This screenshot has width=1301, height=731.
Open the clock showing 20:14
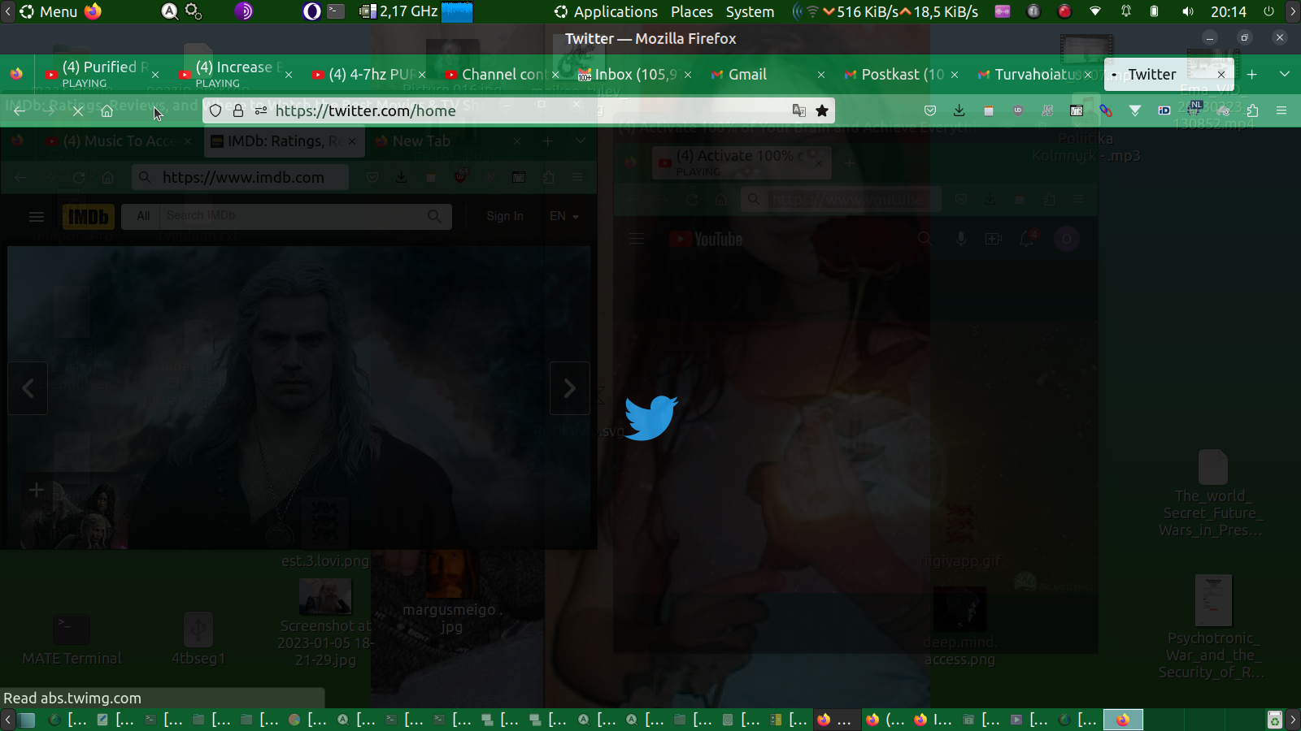1229,11
